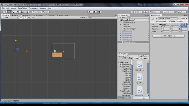Open the Static flags dropdown arrow
Image resolution: width=189 pixels, height=106 pixels.
(x=186, y=18)
